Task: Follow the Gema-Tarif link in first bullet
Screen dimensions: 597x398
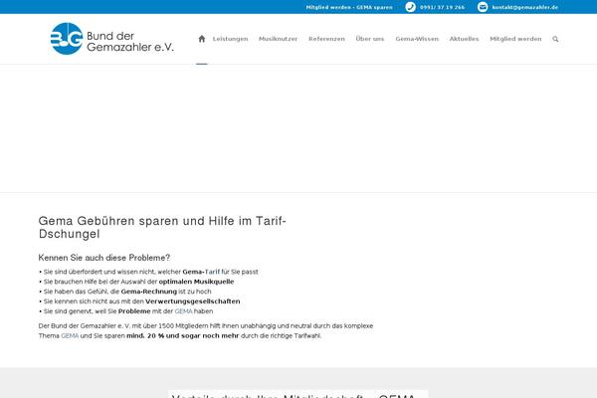Action: [212, 272]
